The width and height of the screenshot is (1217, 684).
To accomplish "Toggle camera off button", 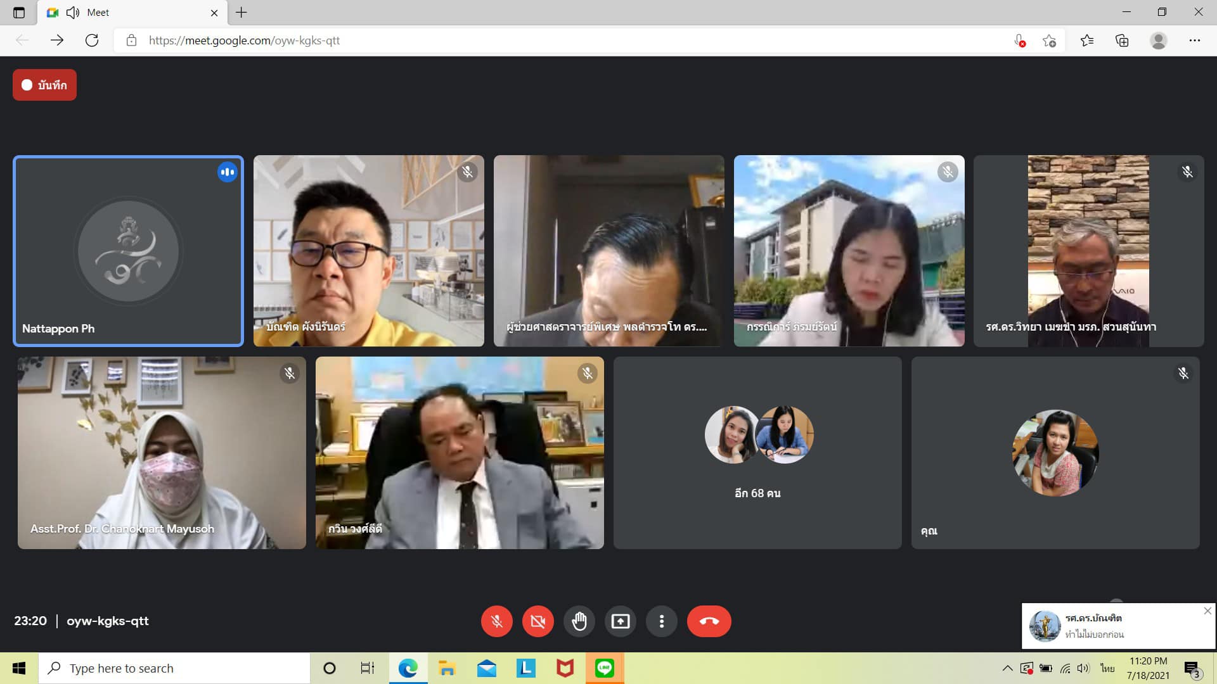I will tap(538, 621).
